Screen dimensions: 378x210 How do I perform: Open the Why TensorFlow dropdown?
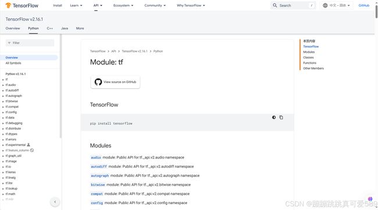click(x=191, y=5)
